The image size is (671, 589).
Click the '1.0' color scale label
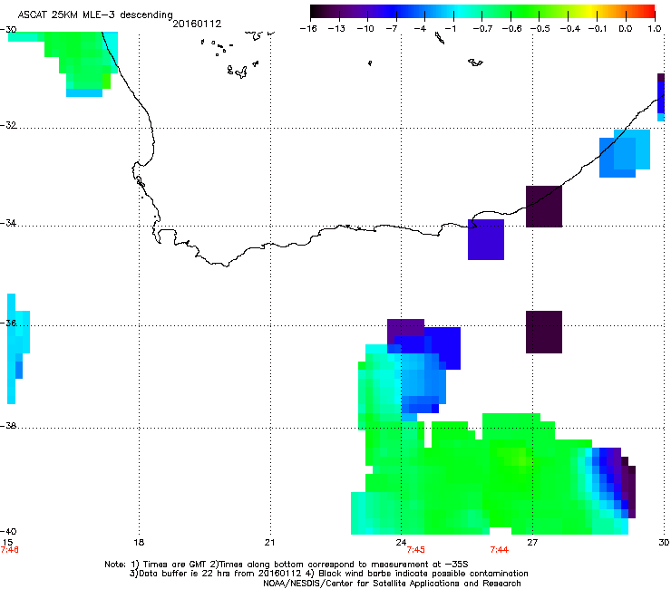click(655, 29)
